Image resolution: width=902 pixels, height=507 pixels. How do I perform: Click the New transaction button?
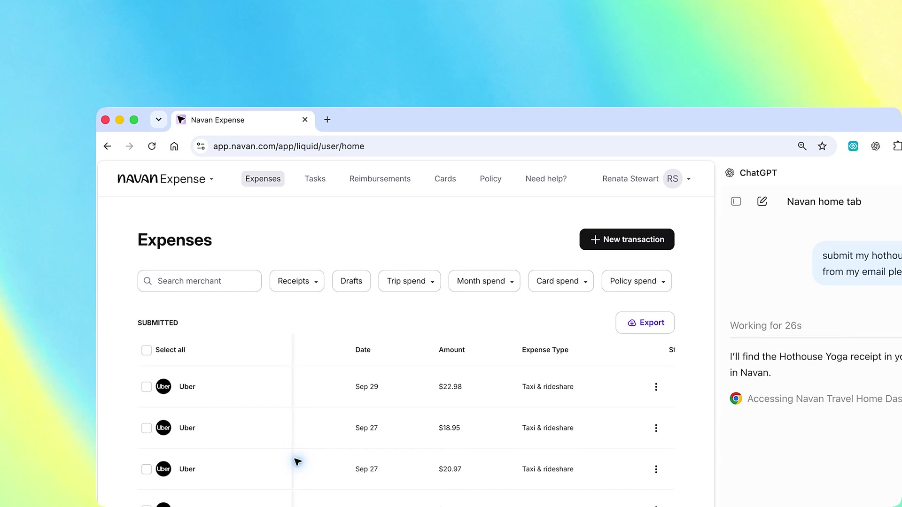[627, 239]
